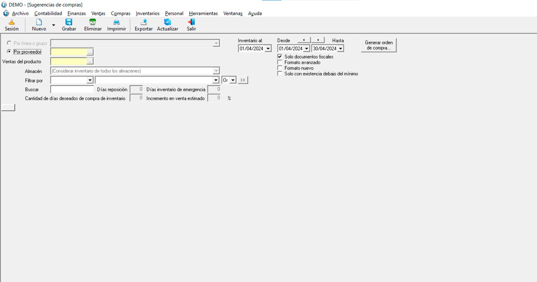Click Generar orden de compra button
This screenshot has width=537, height=282.
point(378,45)
